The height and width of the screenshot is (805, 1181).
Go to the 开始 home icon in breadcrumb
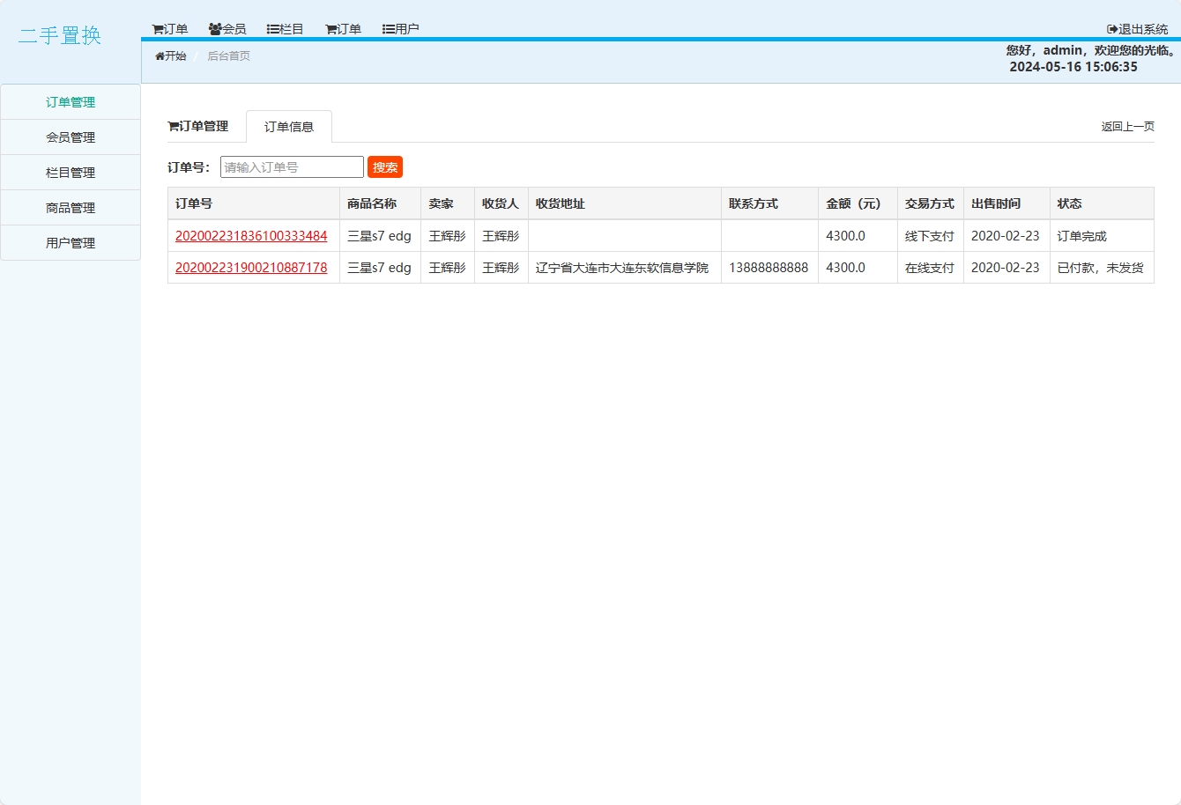[160, 56]
